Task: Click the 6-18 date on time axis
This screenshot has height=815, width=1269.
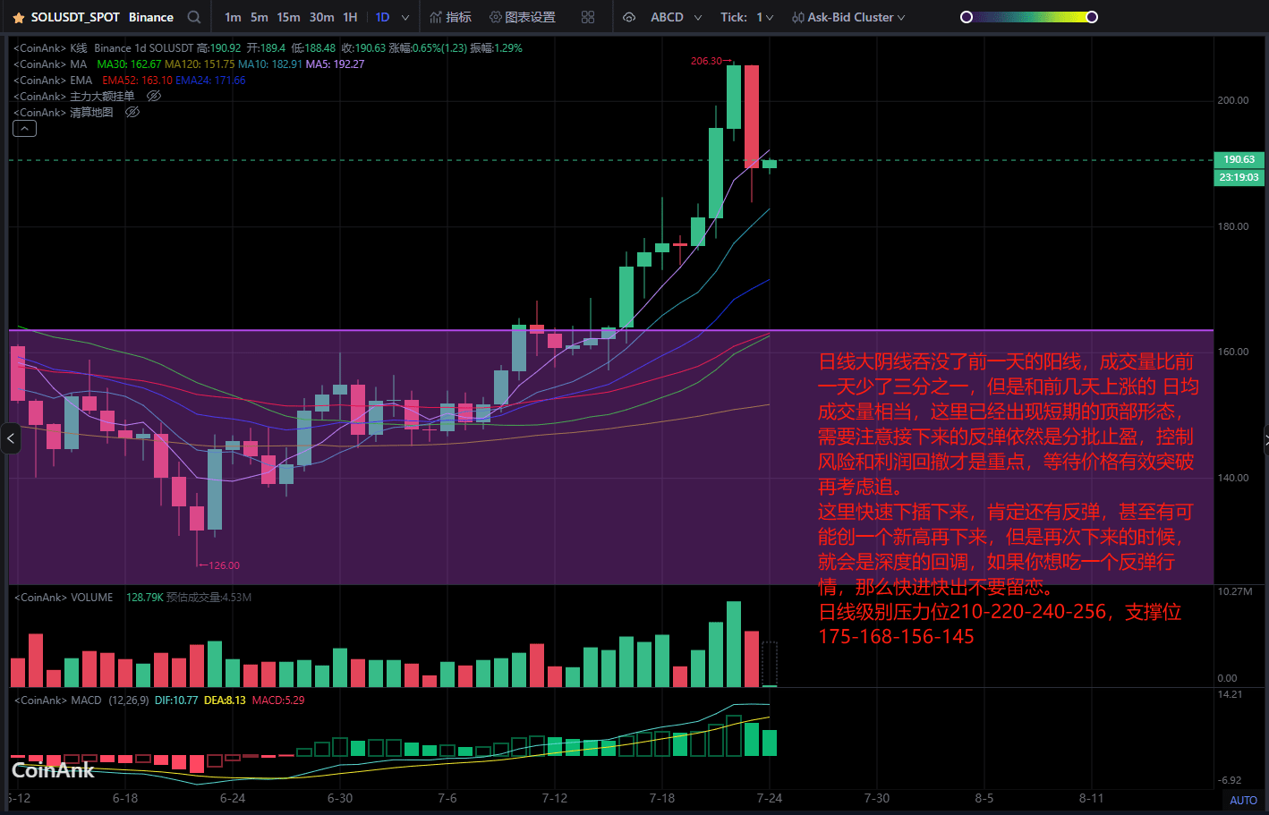Action: coord(125,798)
